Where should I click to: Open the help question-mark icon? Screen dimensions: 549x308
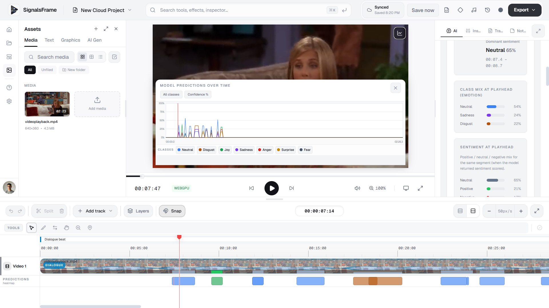[x=9, y=88]
